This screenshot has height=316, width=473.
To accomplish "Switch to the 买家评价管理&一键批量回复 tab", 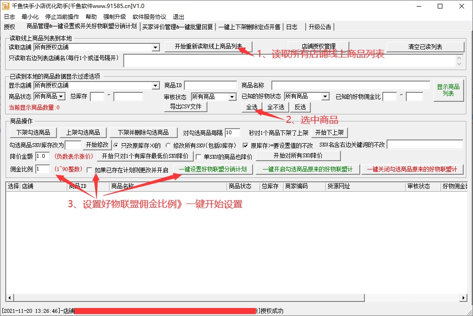I will [178, 27].
